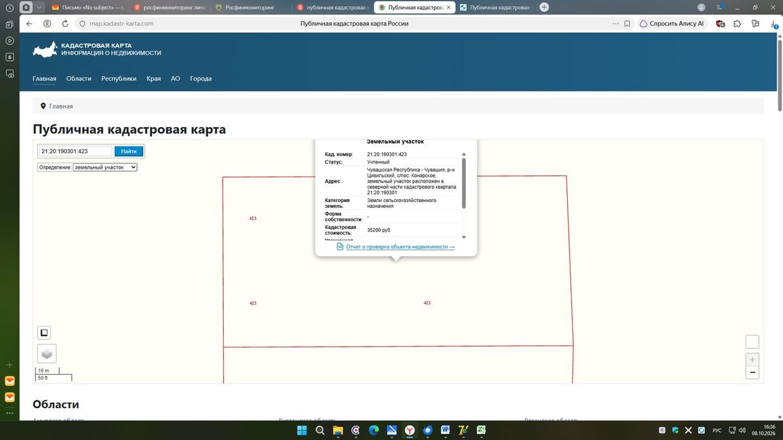This screenshot has height=440, width=783.
Task: Reload the cadastral map page
Action: [65, 23]
